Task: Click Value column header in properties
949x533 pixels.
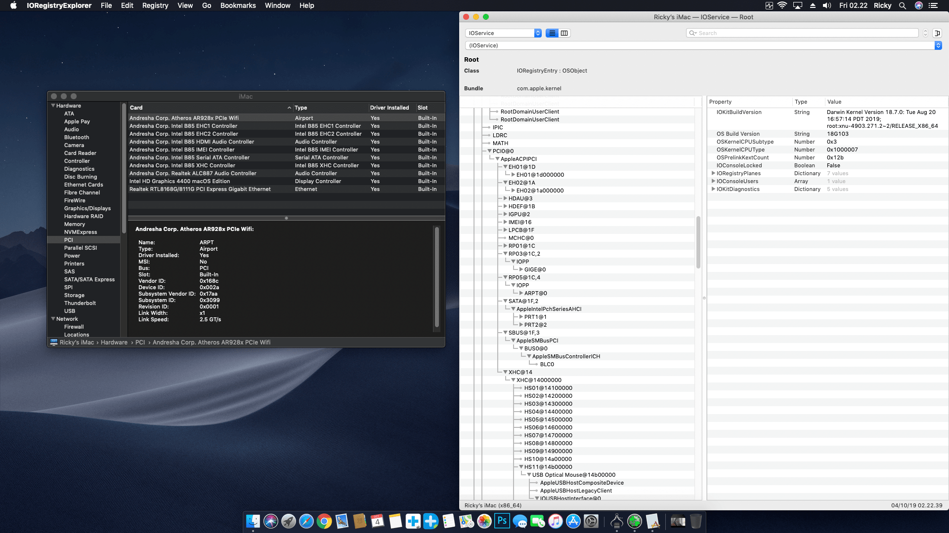Action: pyautogui.click(x=886, y=102)
